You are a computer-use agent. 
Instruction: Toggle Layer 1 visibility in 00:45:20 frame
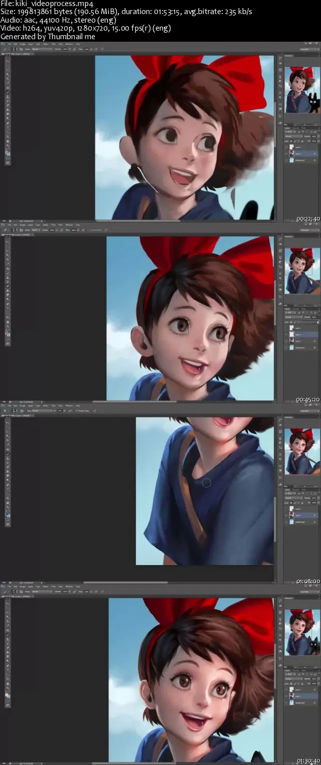[x=286, y=341]
